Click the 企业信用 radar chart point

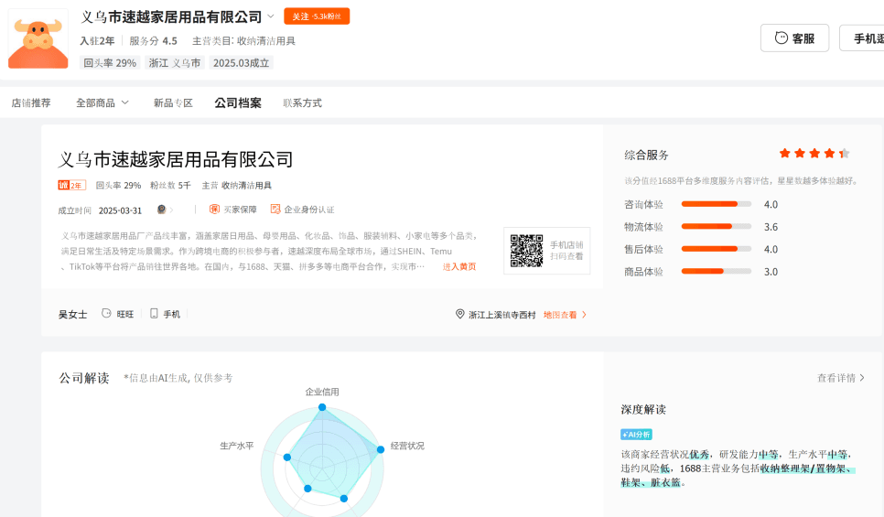pyautogui.click(x=322, y=407)
